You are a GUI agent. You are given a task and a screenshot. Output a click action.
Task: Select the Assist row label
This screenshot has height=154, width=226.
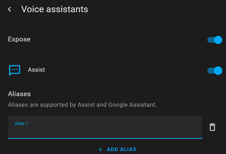pyautogui.click(x=36, y=70)
